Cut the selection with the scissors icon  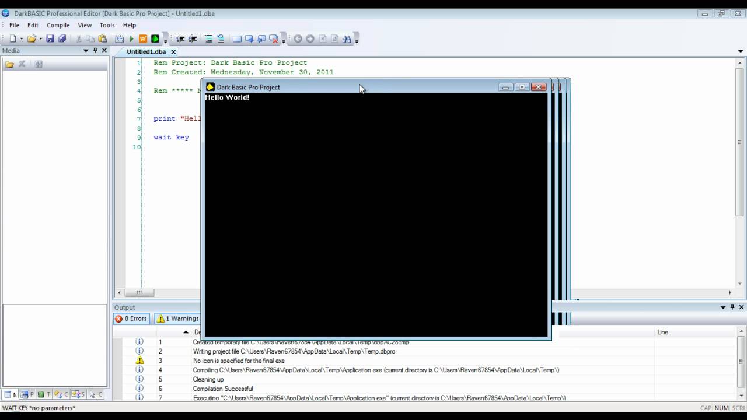pyautogui.click(x=79, y=38)
